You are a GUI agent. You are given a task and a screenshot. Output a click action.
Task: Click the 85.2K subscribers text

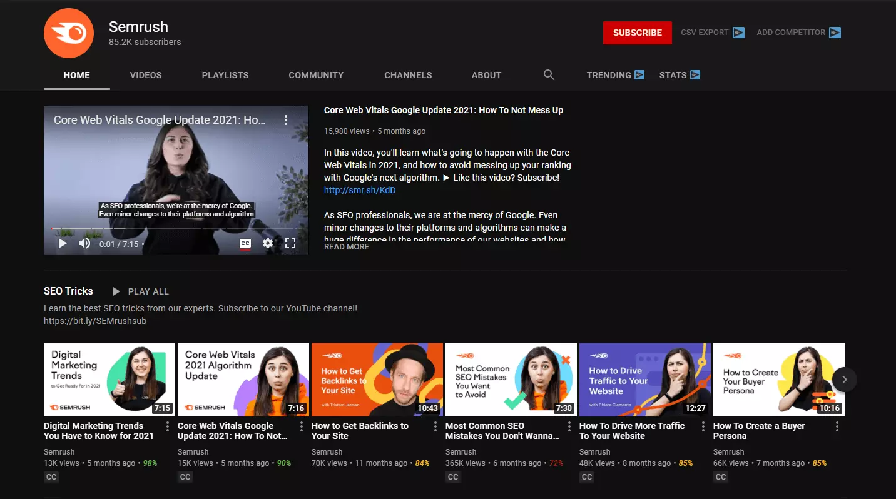145,42
